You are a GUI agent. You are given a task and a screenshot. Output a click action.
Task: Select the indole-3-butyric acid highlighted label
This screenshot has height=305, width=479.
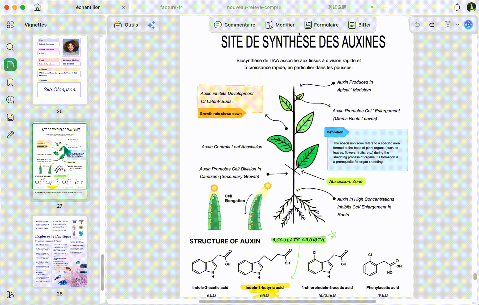tap(264, 287)
